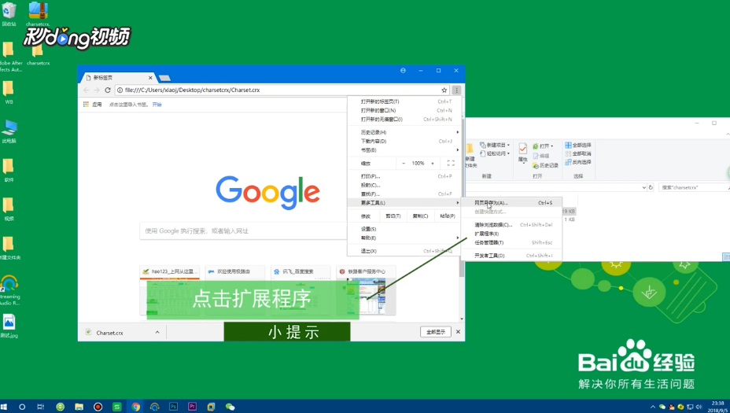Click the Apps grid icon in bookmarks bar
730x413 pixels.
pos(86,105)
